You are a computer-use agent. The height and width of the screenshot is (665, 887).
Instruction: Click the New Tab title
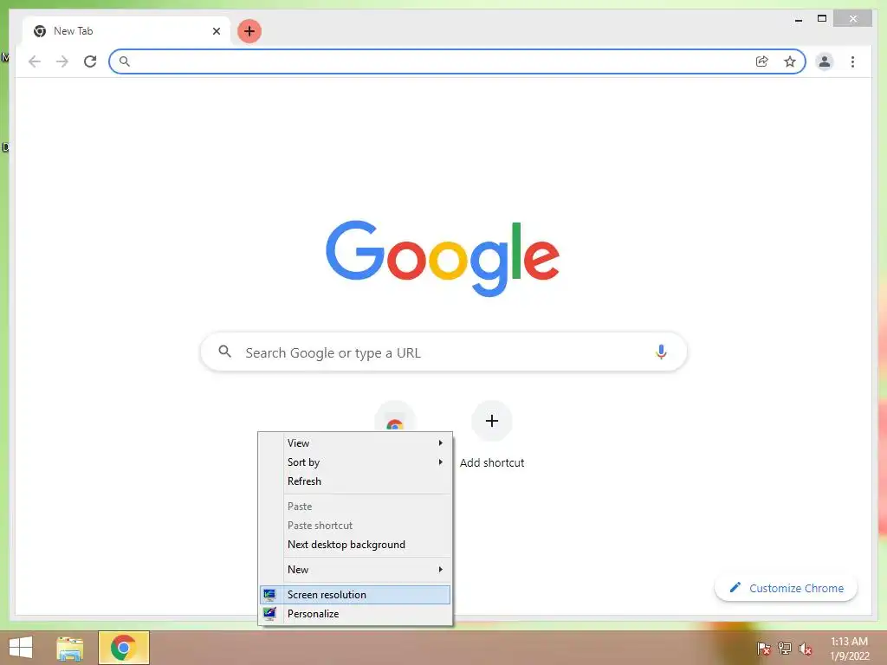[x=73, y=31]
